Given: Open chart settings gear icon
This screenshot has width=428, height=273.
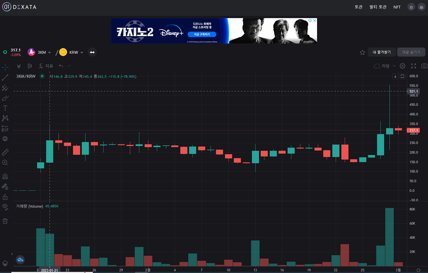Looking at the screenshot, I should pos(403,66).
